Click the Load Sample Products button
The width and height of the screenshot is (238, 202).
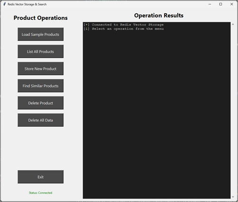41,34
